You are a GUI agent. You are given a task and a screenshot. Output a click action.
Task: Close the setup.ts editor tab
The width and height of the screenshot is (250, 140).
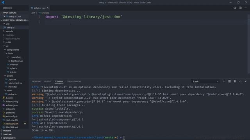[x=48, y=8]
